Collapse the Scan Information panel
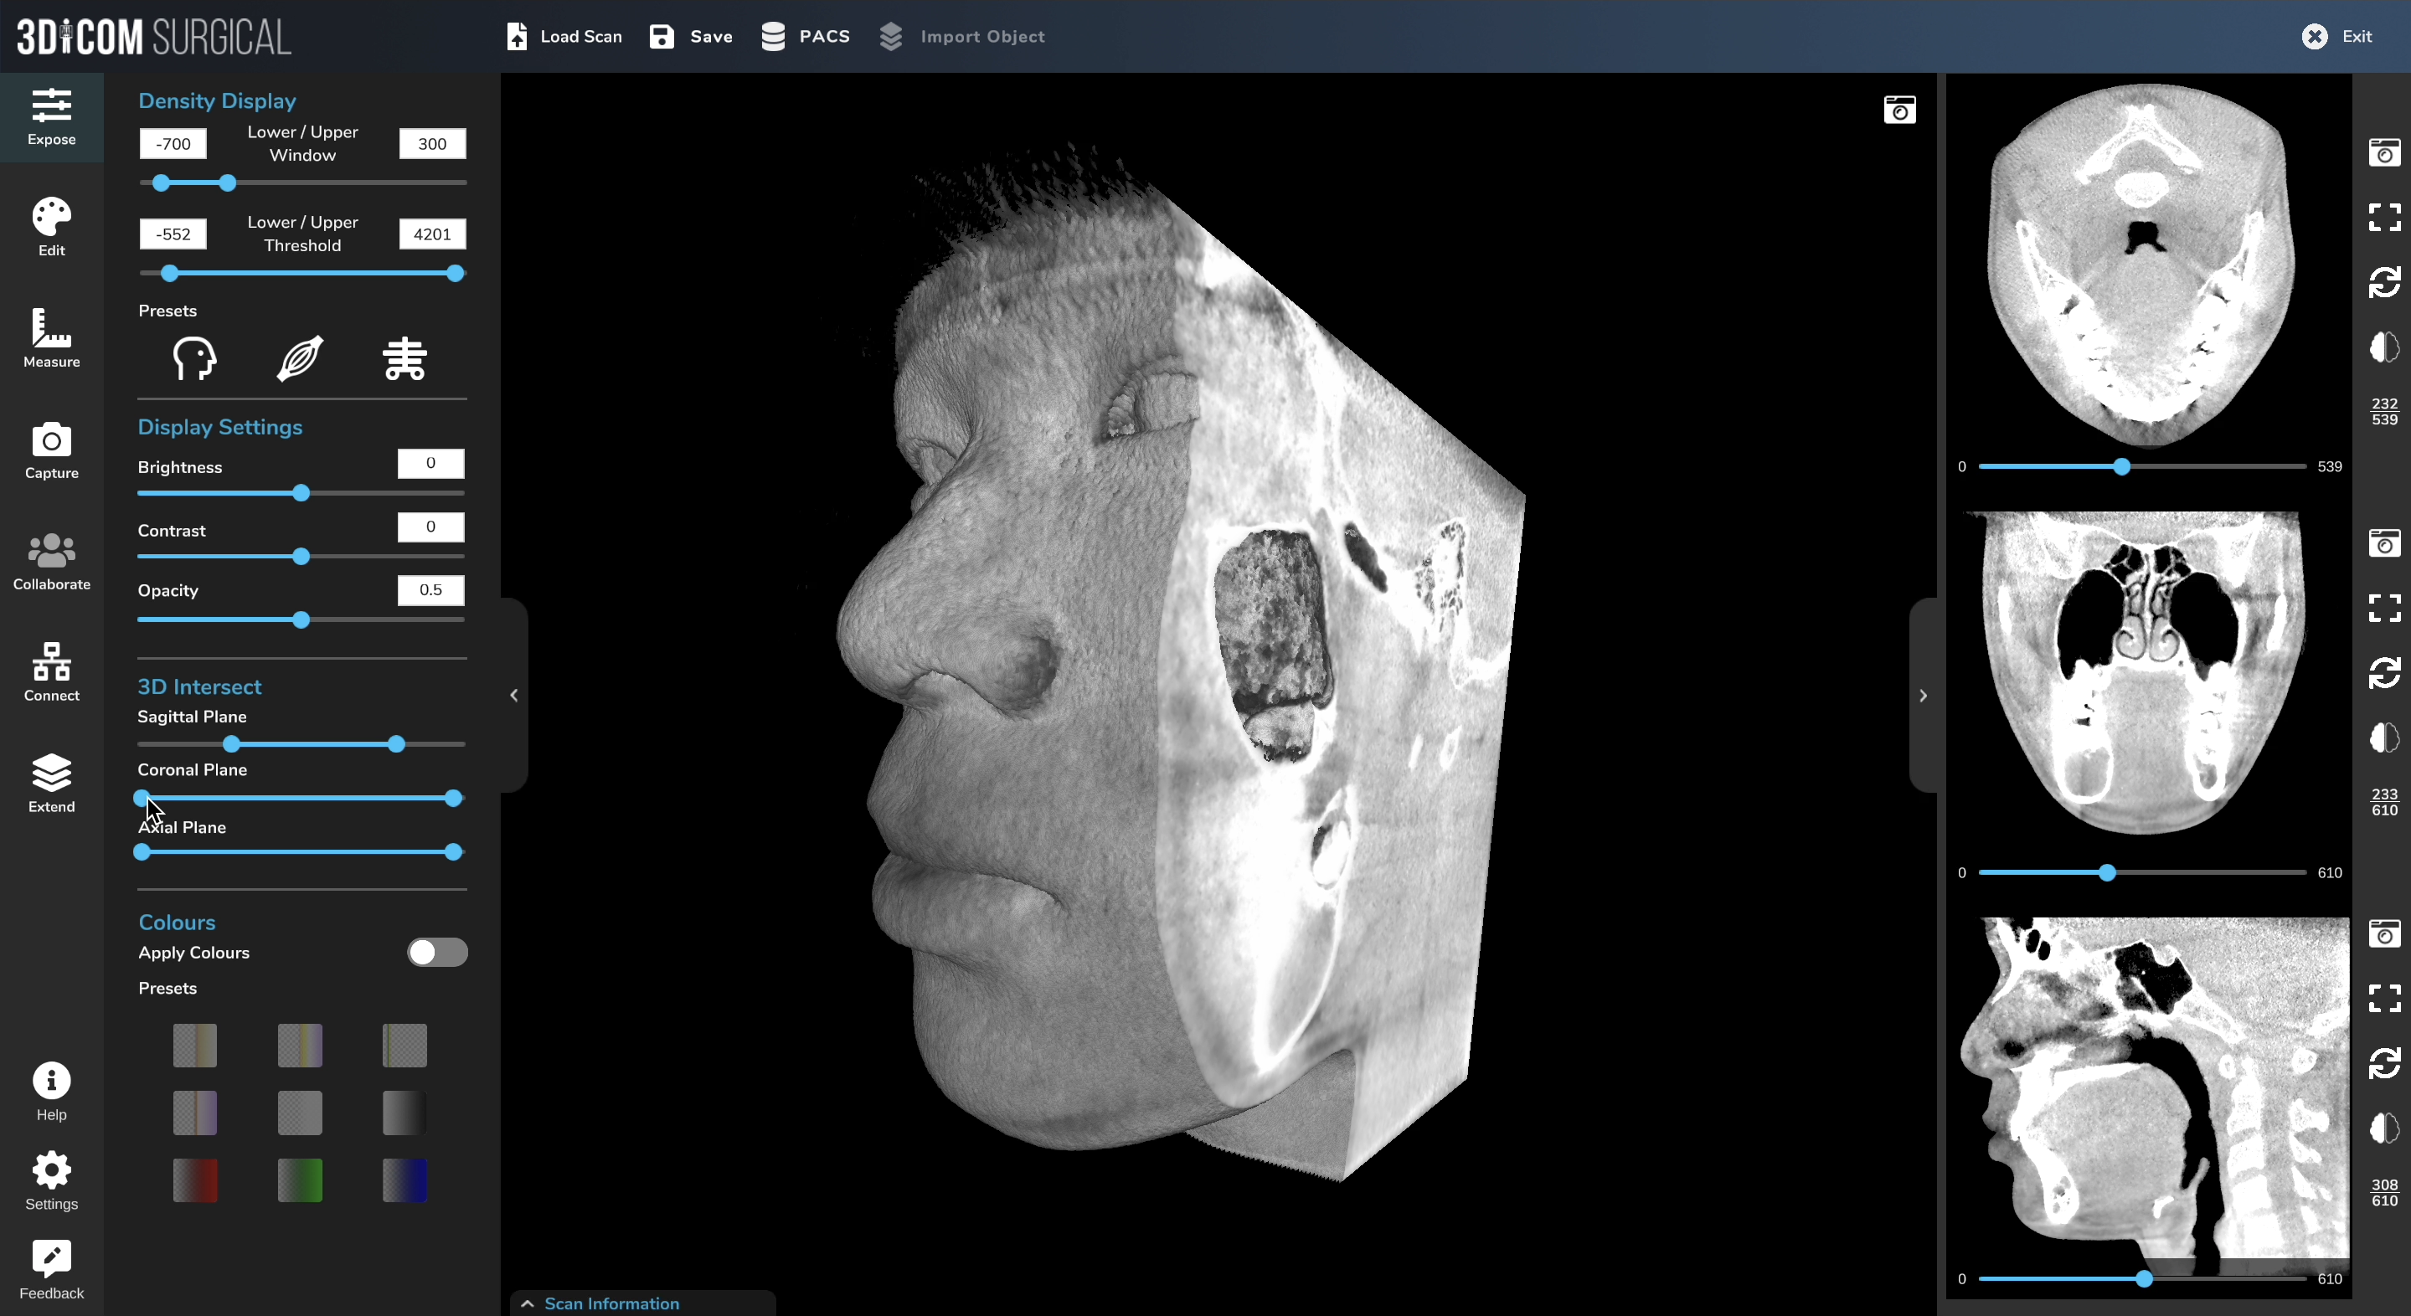The width and height of the screenshot is (2411, 1316). tap(527, 1303)
